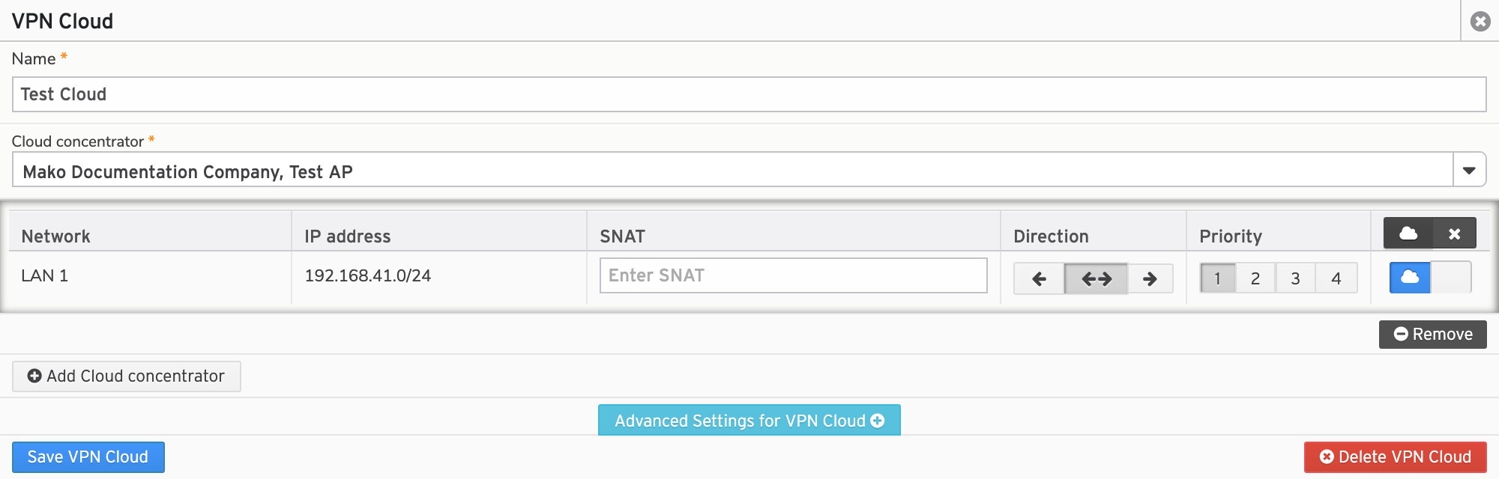The width and height of the screenshot is (1499, 479).
Task: Expand Advanced Settings for VPN Cloud
Action: click(x=749, y=421)
